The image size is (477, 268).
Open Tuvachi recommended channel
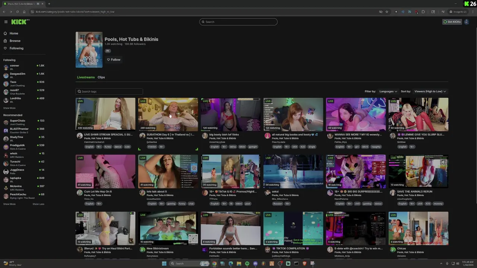[x=24, y=163]
